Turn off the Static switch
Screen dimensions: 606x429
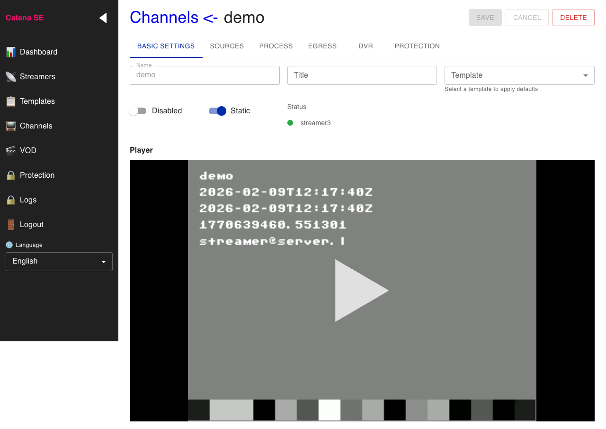218,111
